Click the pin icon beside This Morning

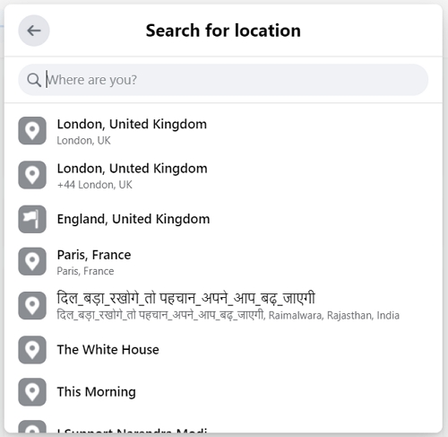click(x=32, y=392)
